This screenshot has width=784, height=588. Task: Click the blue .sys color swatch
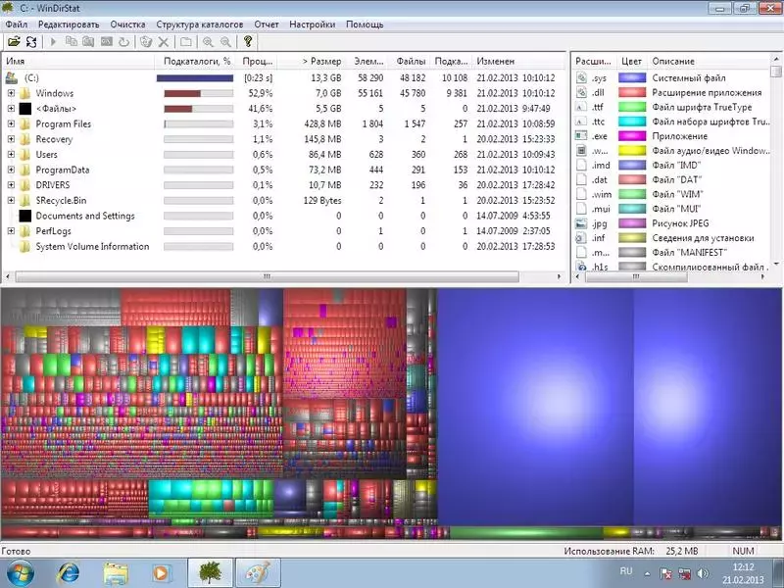pyautogui.click(x=632, y=77)
